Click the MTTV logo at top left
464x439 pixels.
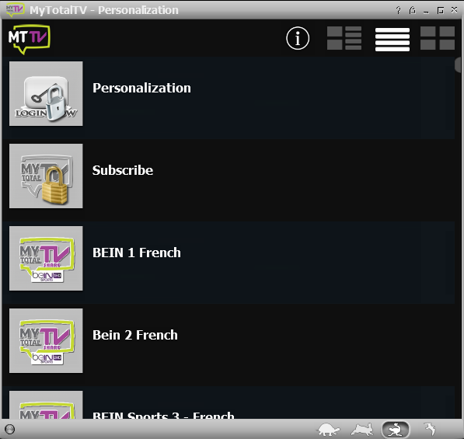pyautogui.click(x=29, y=39)
